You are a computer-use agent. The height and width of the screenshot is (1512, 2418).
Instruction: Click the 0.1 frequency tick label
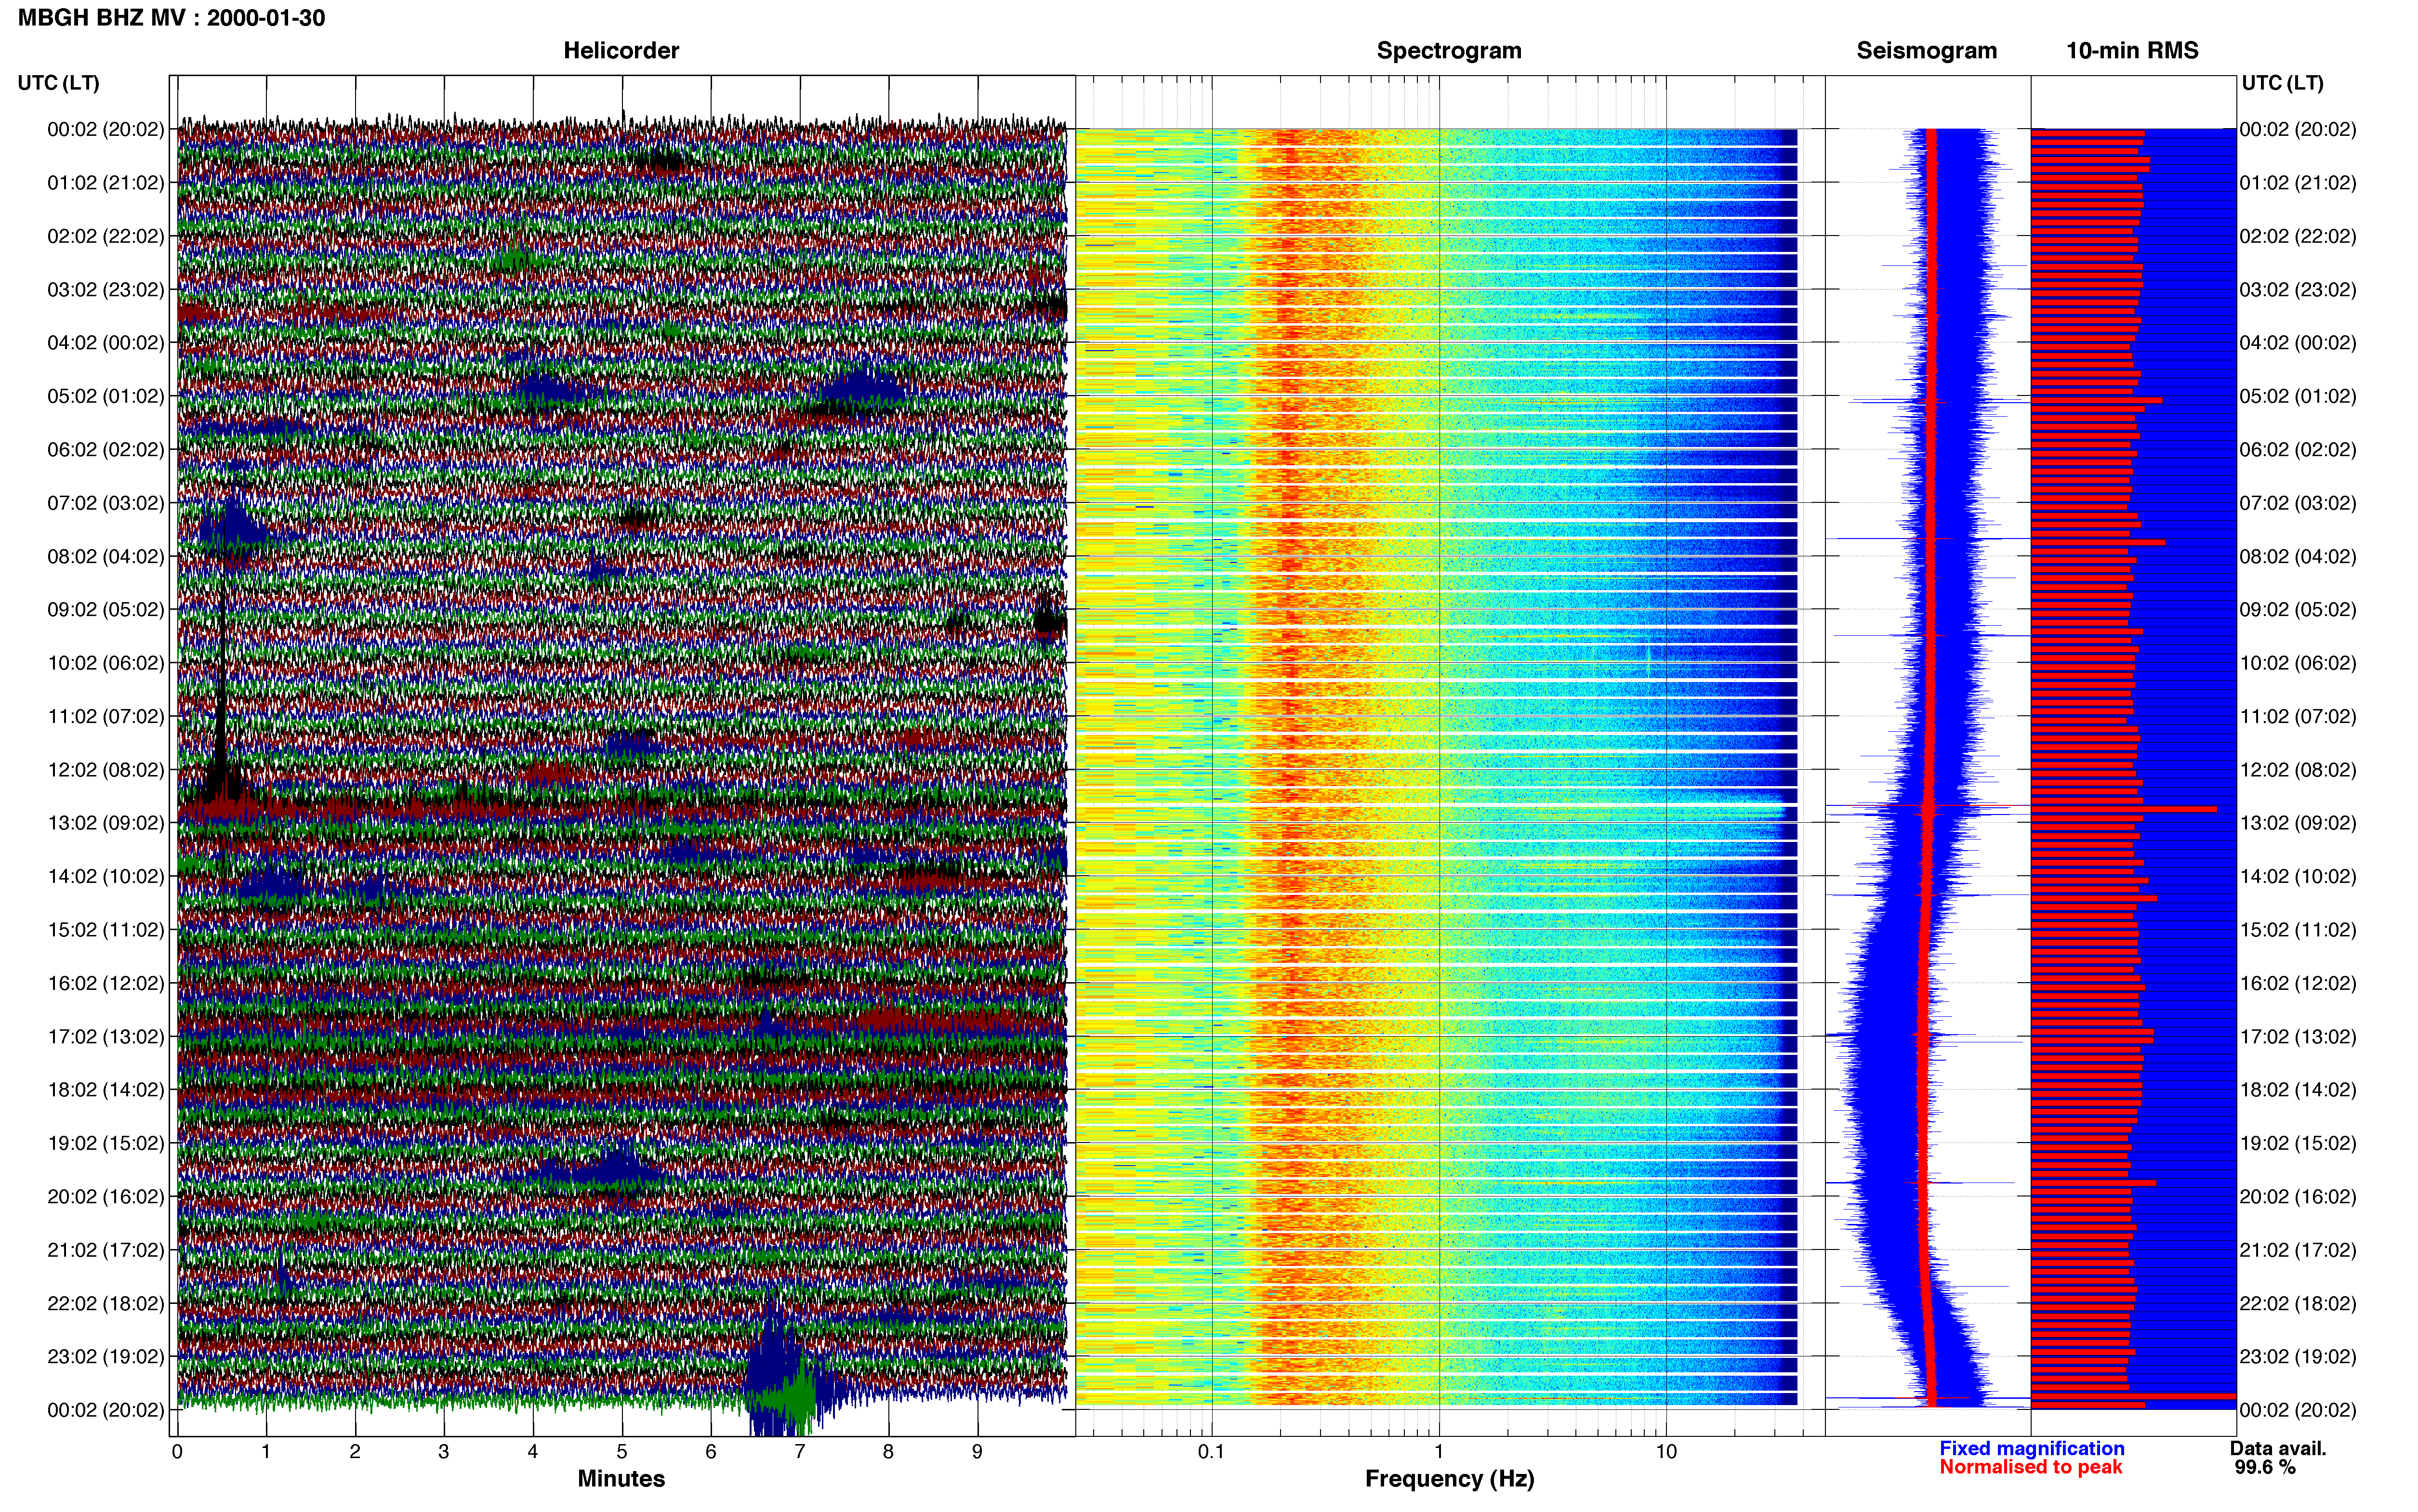coord(1211,1451)
